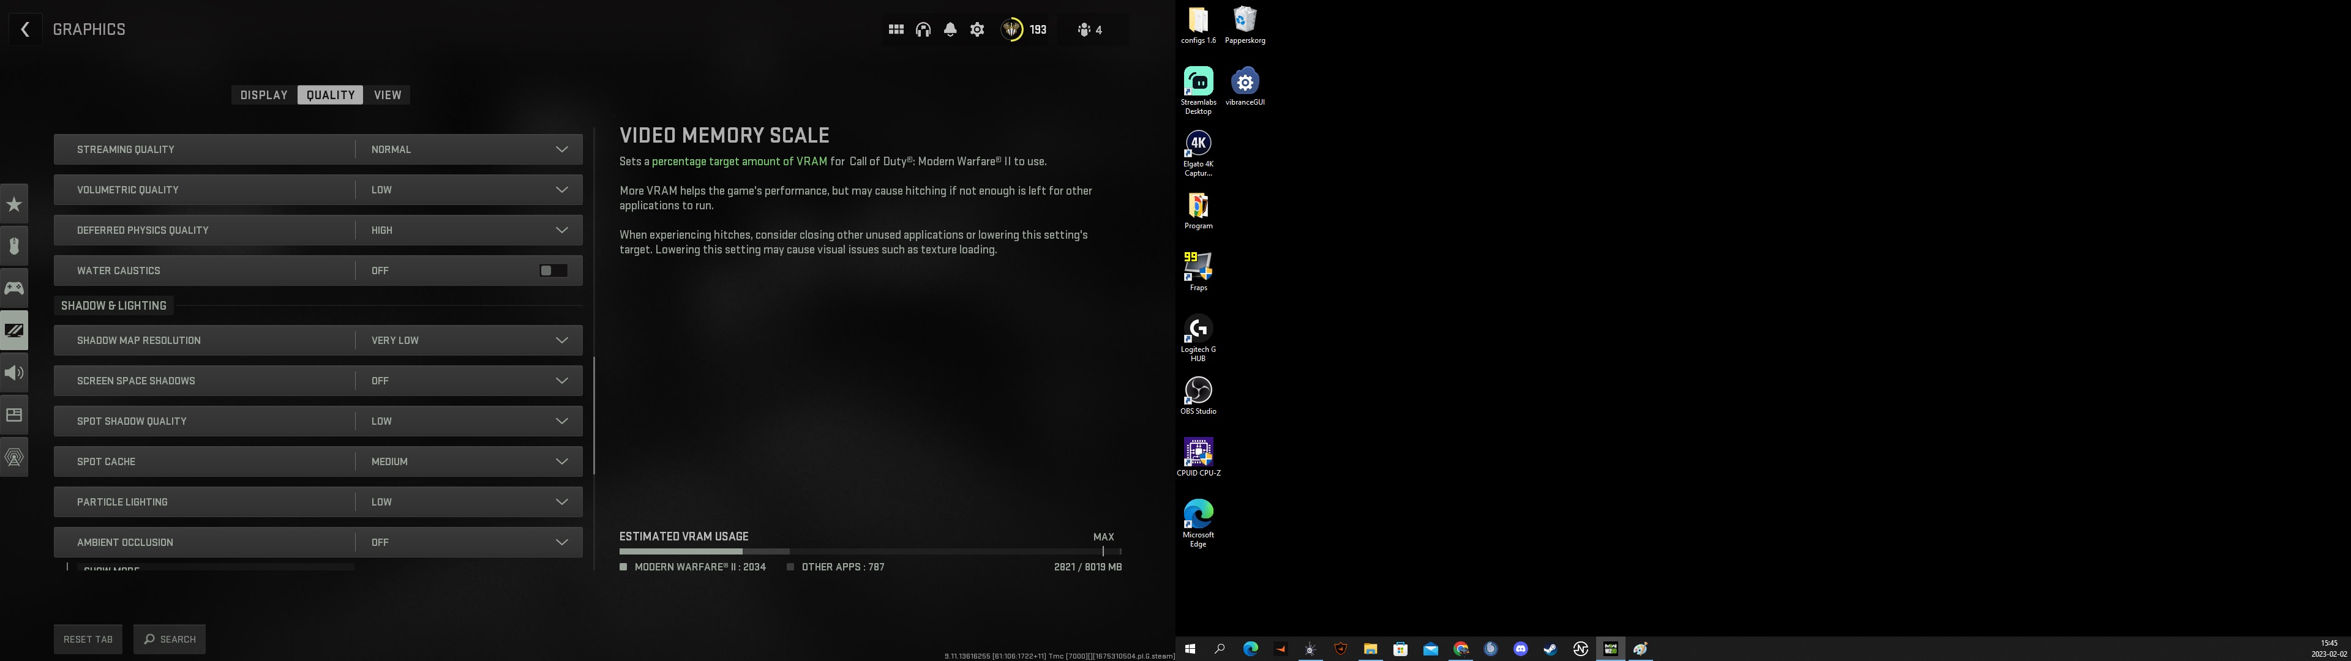Switch to the VIEW tab
The height and width of the screenshot is (661, 2351).
388,95
